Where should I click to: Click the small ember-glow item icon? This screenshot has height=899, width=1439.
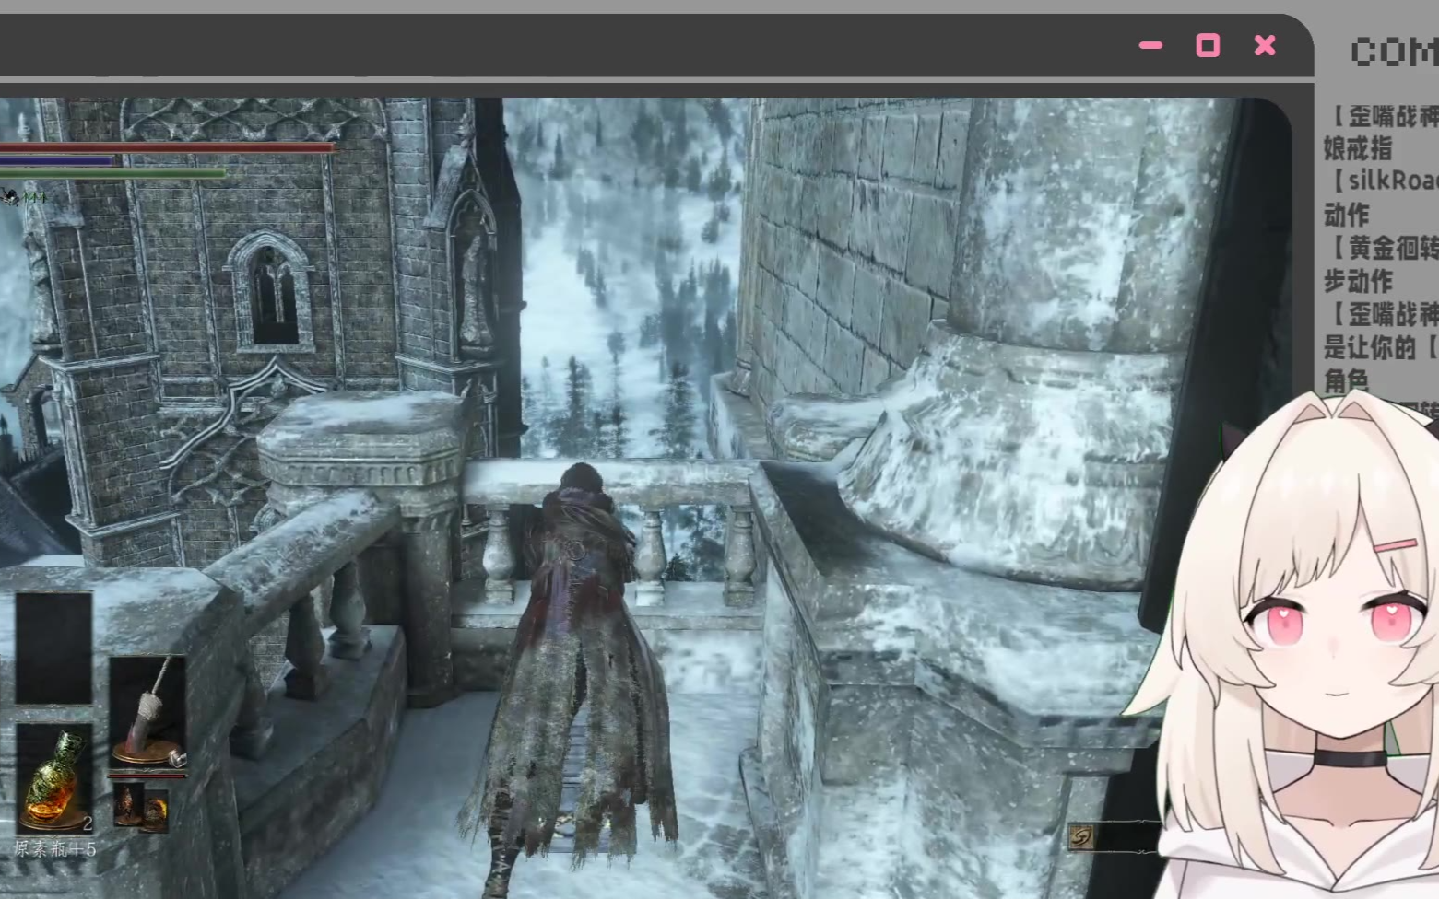[x=156, y=810]
